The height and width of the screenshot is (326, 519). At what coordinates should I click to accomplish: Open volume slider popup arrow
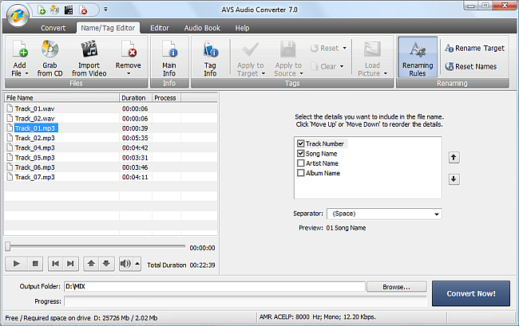coord(137,264)
